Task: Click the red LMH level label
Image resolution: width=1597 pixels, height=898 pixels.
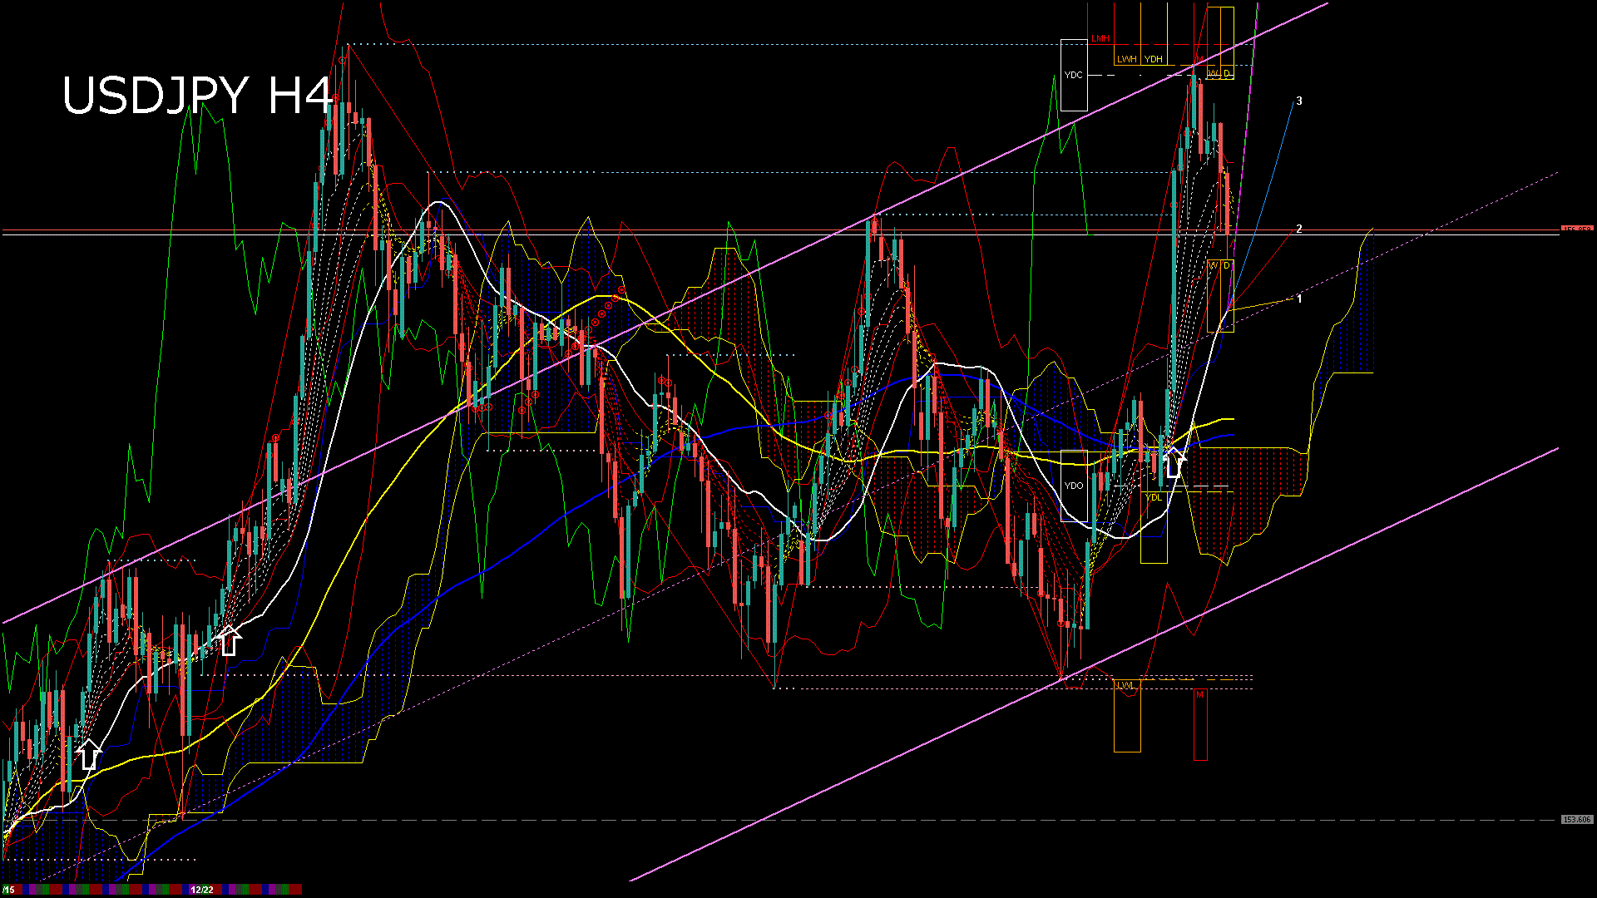Action: [1100, 39]
